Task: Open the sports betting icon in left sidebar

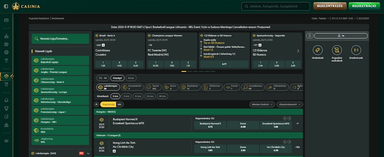Action: [7, 77]
